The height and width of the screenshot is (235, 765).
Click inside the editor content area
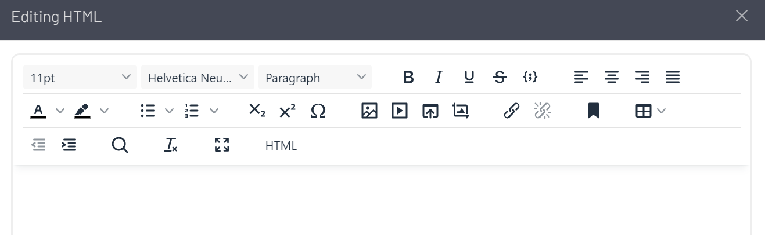pos(381,203)
